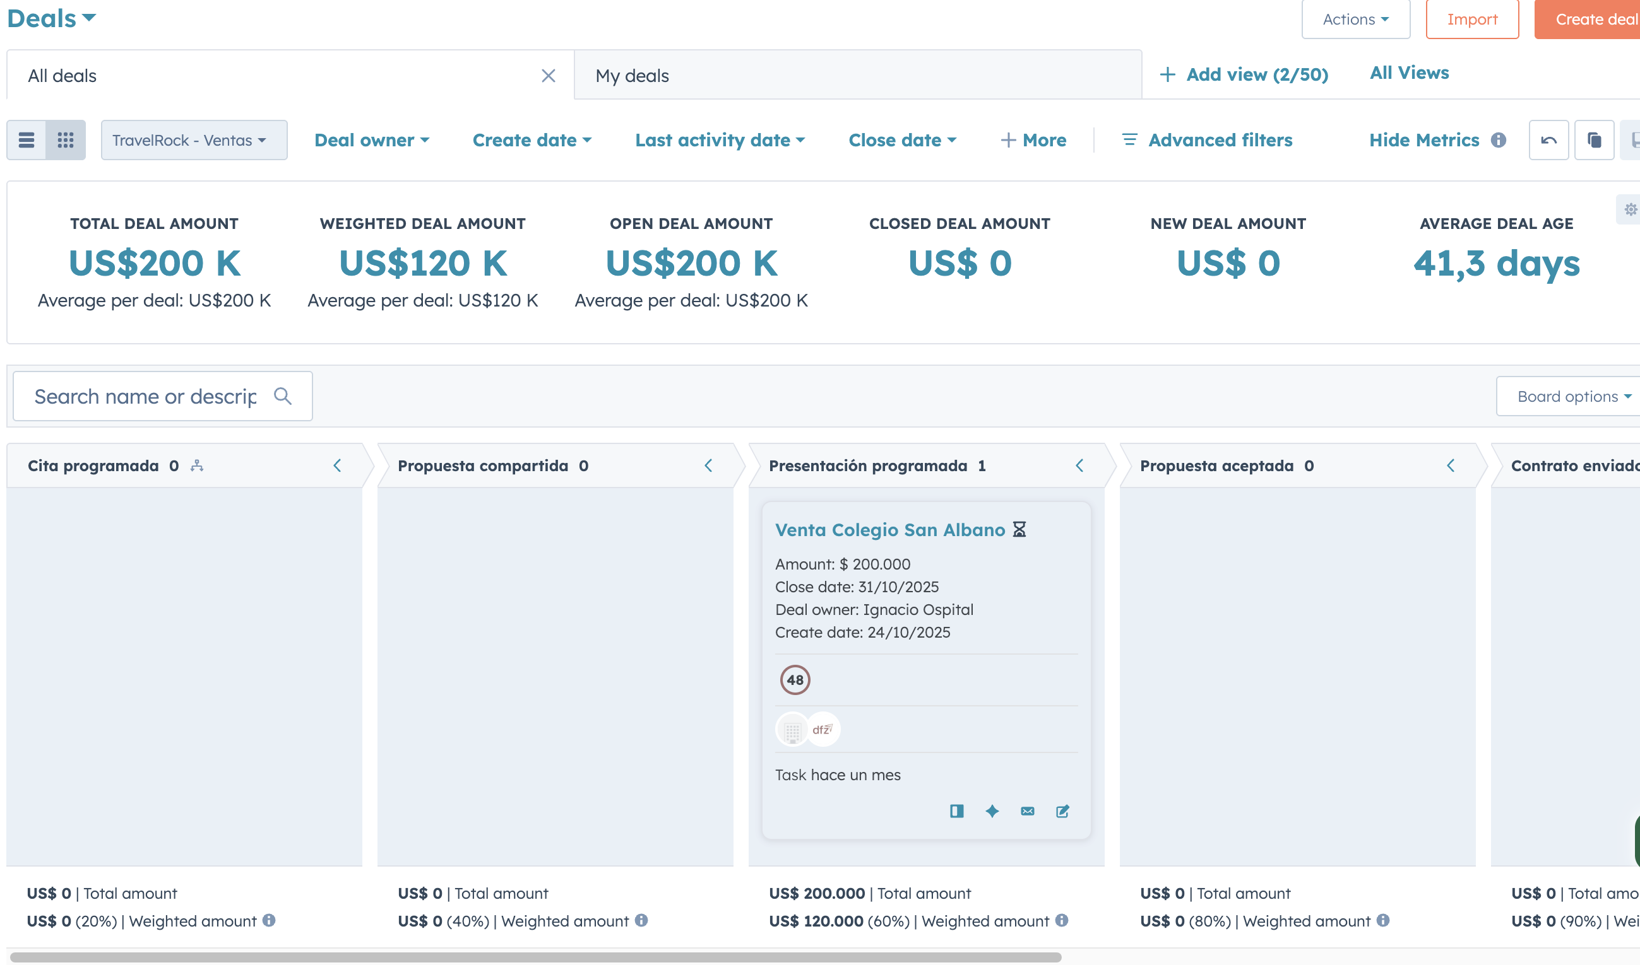
Task: Open Venta Colegio San Albano deal
Action: tap(889, 530)
